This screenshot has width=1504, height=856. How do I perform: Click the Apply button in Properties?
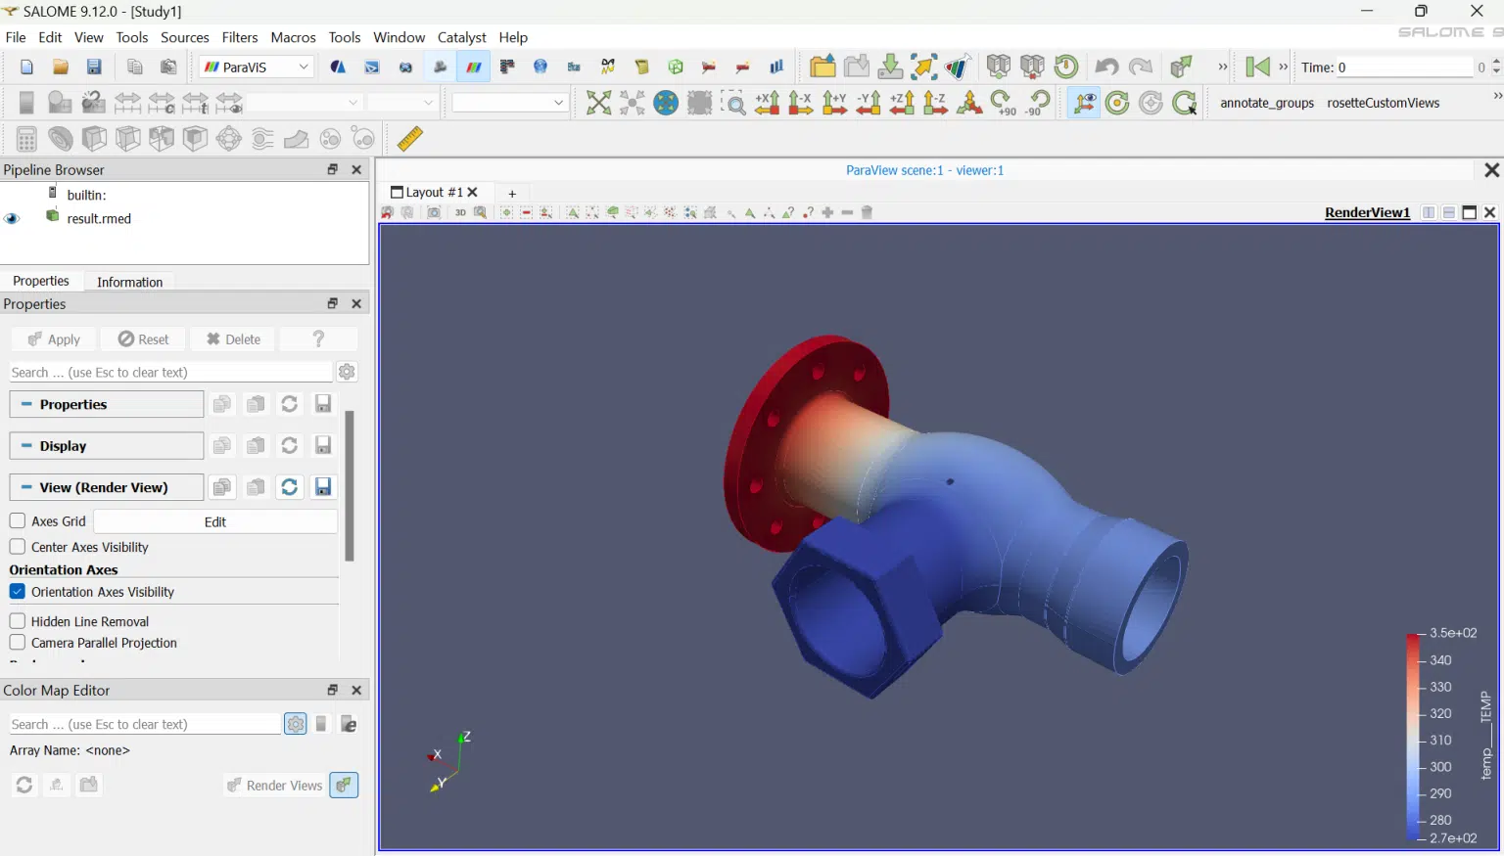pos(53,338)
